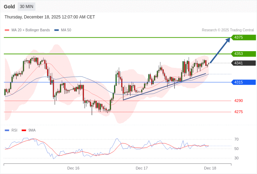Screen dimensions: 257x174
Task: Select the green 4375 resistance price tag
Action: [x=243, y=38]
